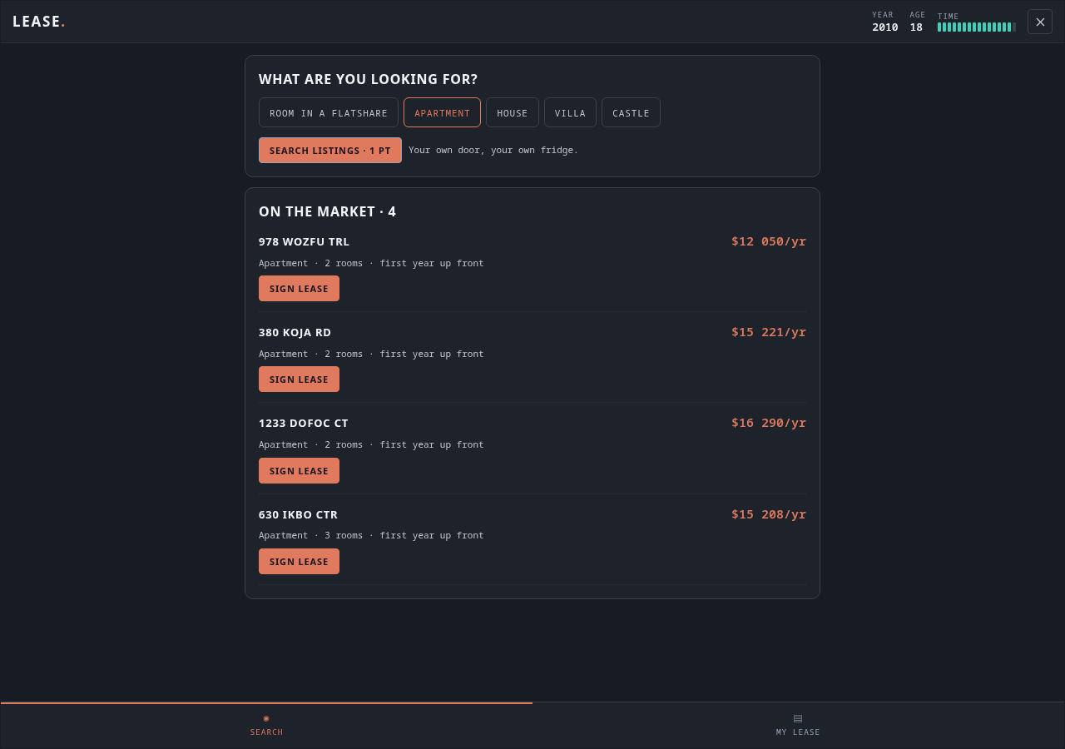The width and height of the screenshot is (1065, 749).
Task: Sign lease for 380 Koja Rd
Action: 299,379
